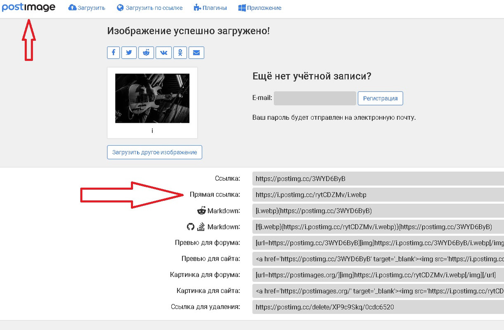Click the Reddit icon beside Markdown label
The width and height of the screenshot is (504, 330).
(x=201, y=211)
